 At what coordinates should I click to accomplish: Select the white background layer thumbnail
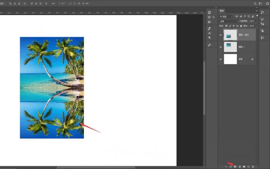click(x=230, y=59)
